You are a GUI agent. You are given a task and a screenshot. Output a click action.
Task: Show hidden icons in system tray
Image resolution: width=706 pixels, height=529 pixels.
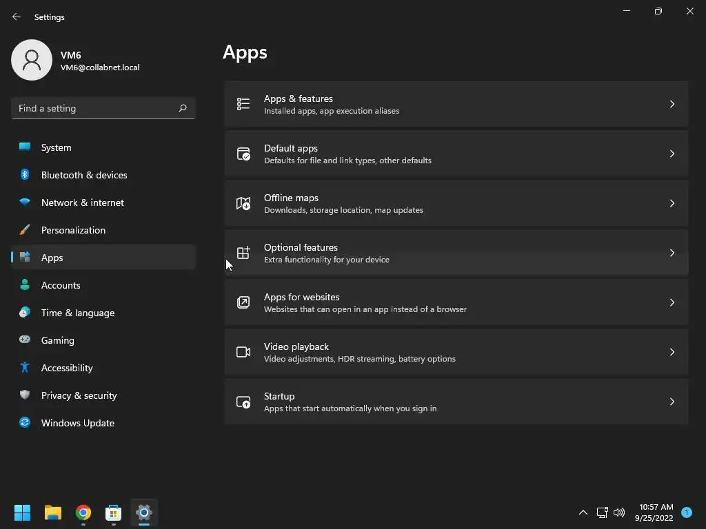coord(583,512)
